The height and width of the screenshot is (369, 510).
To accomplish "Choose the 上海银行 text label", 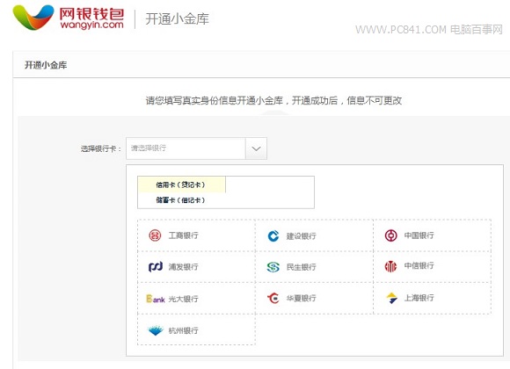I will tap(419, 298).
